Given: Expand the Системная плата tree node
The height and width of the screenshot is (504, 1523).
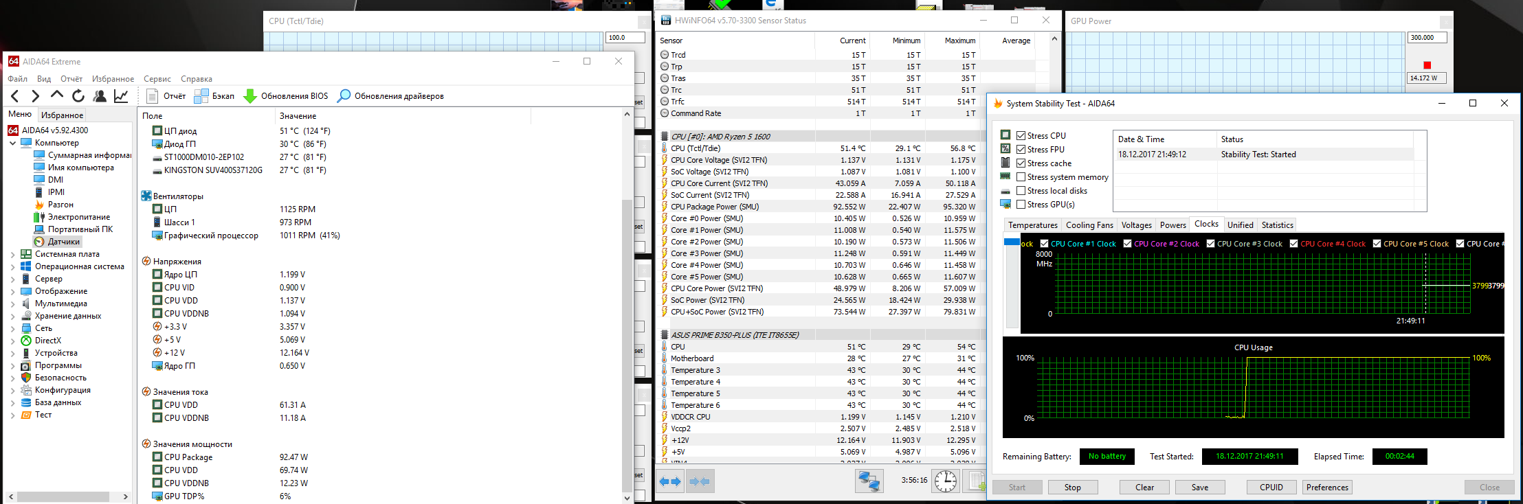Looking at the screenshot, I should pyautogui.click(x=12, y=254).
